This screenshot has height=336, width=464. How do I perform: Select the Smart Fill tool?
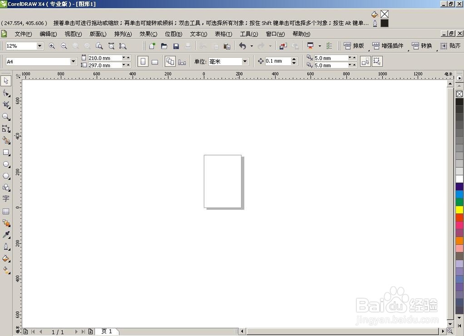pyautogui.click(x=6, y=140)
